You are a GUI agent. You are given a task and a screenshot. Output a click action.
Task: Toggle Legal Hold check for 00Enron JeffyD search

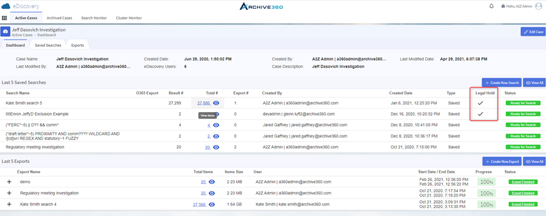click(481, 114)
